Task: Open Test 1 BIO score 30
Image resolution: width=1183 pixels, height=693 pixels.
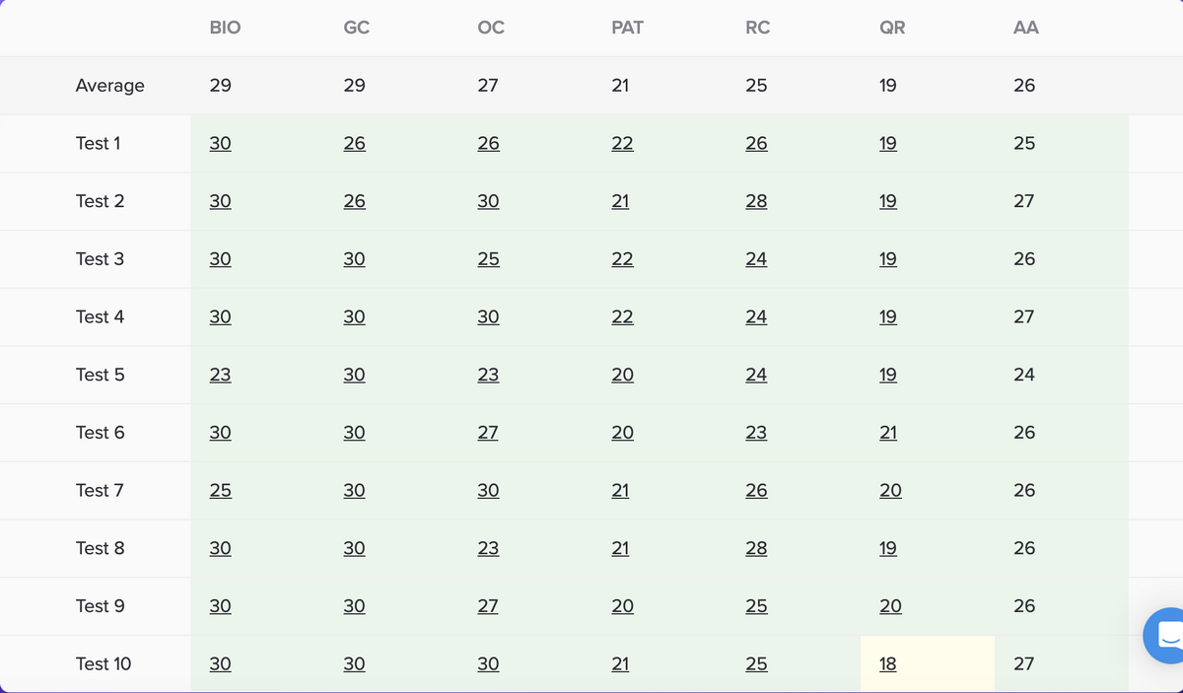Action: (x=221, y=143)
